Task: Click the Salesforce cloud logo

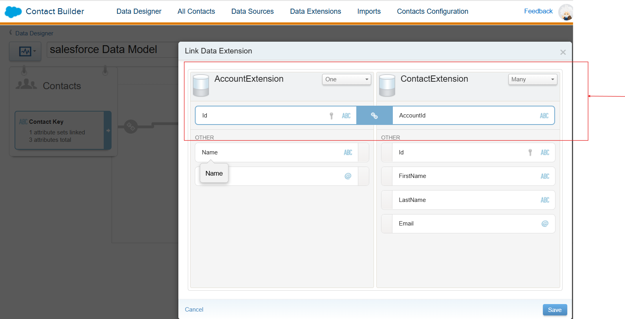Action: 13,12
